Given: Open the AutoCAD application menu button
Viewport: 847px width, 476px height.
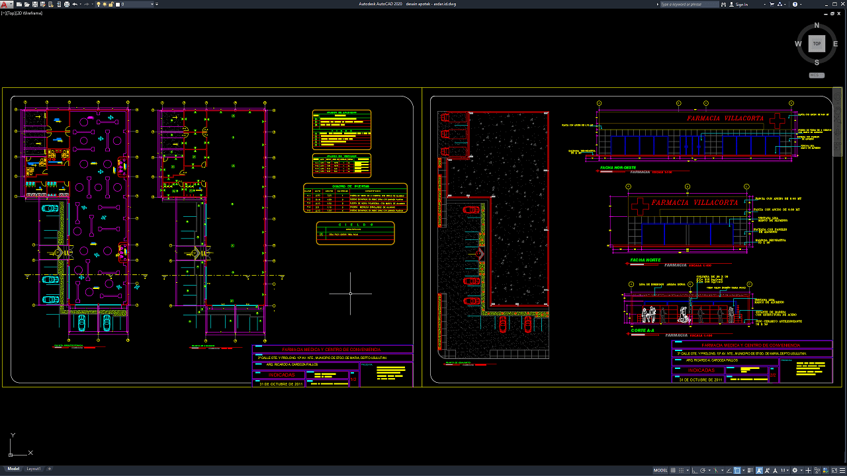Looking at the screenshot, I should point(6,4).
